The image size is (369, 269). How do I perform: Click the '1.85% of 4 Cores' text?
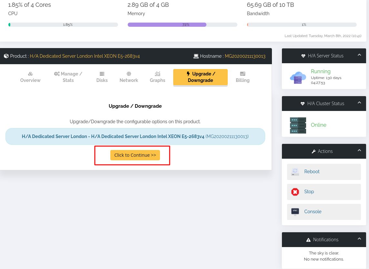pos(29,5)
